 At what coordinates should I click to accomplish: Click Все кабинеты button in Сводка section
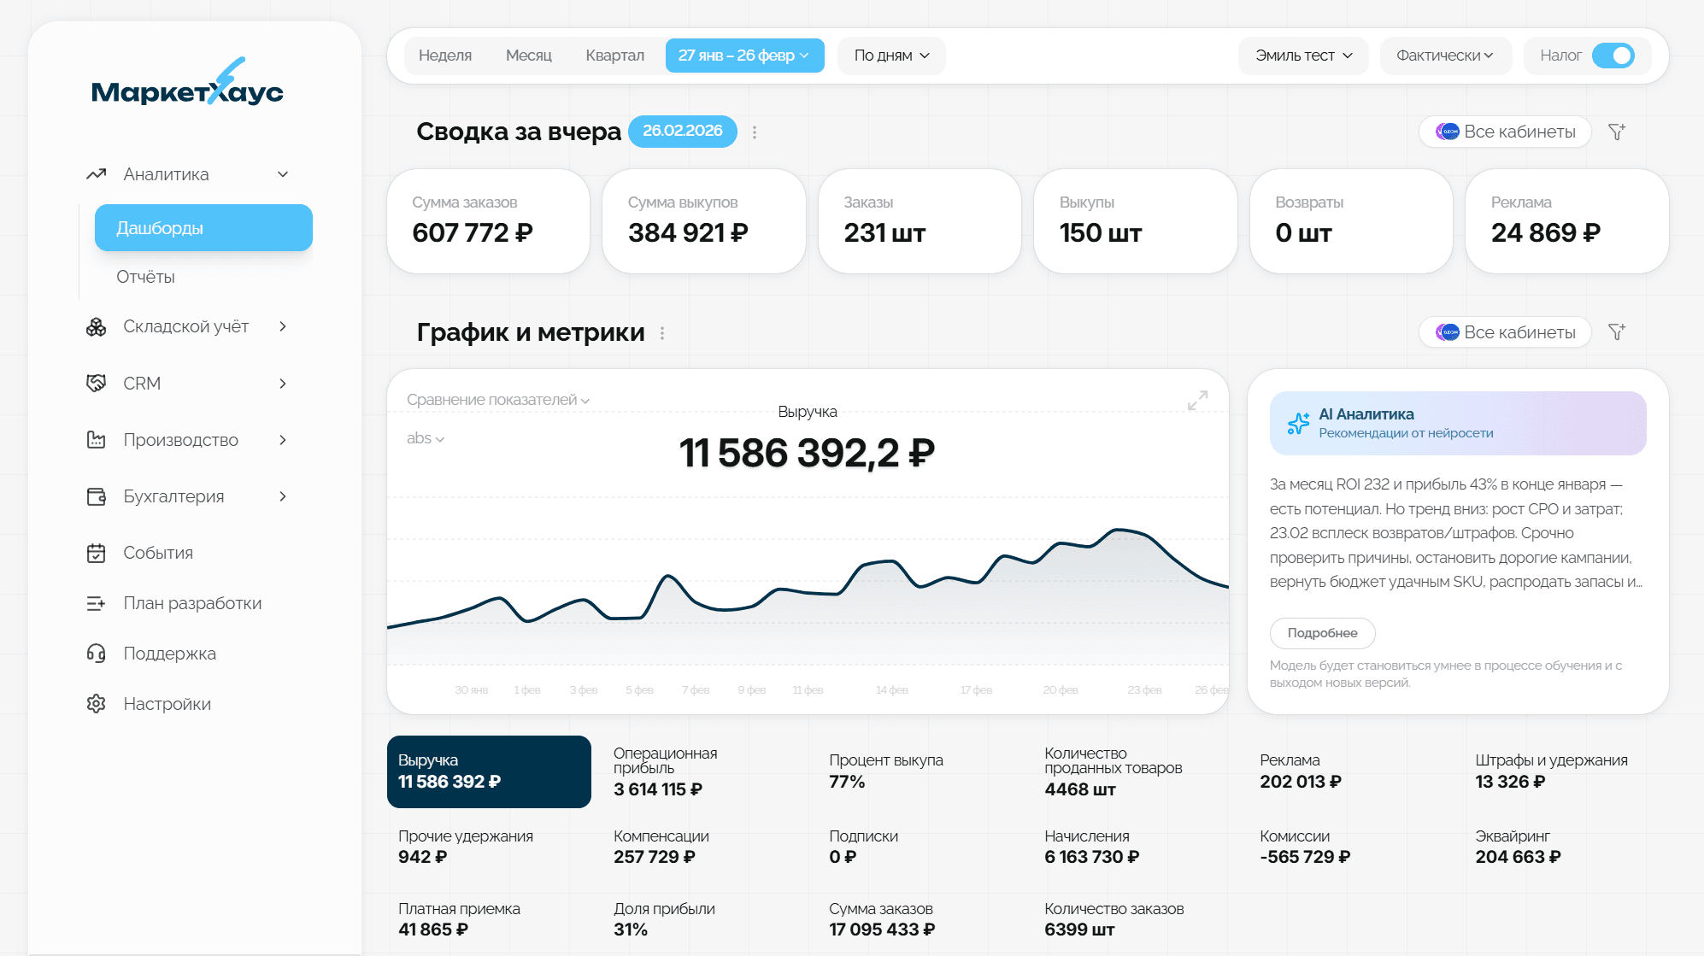(1506, 132)
